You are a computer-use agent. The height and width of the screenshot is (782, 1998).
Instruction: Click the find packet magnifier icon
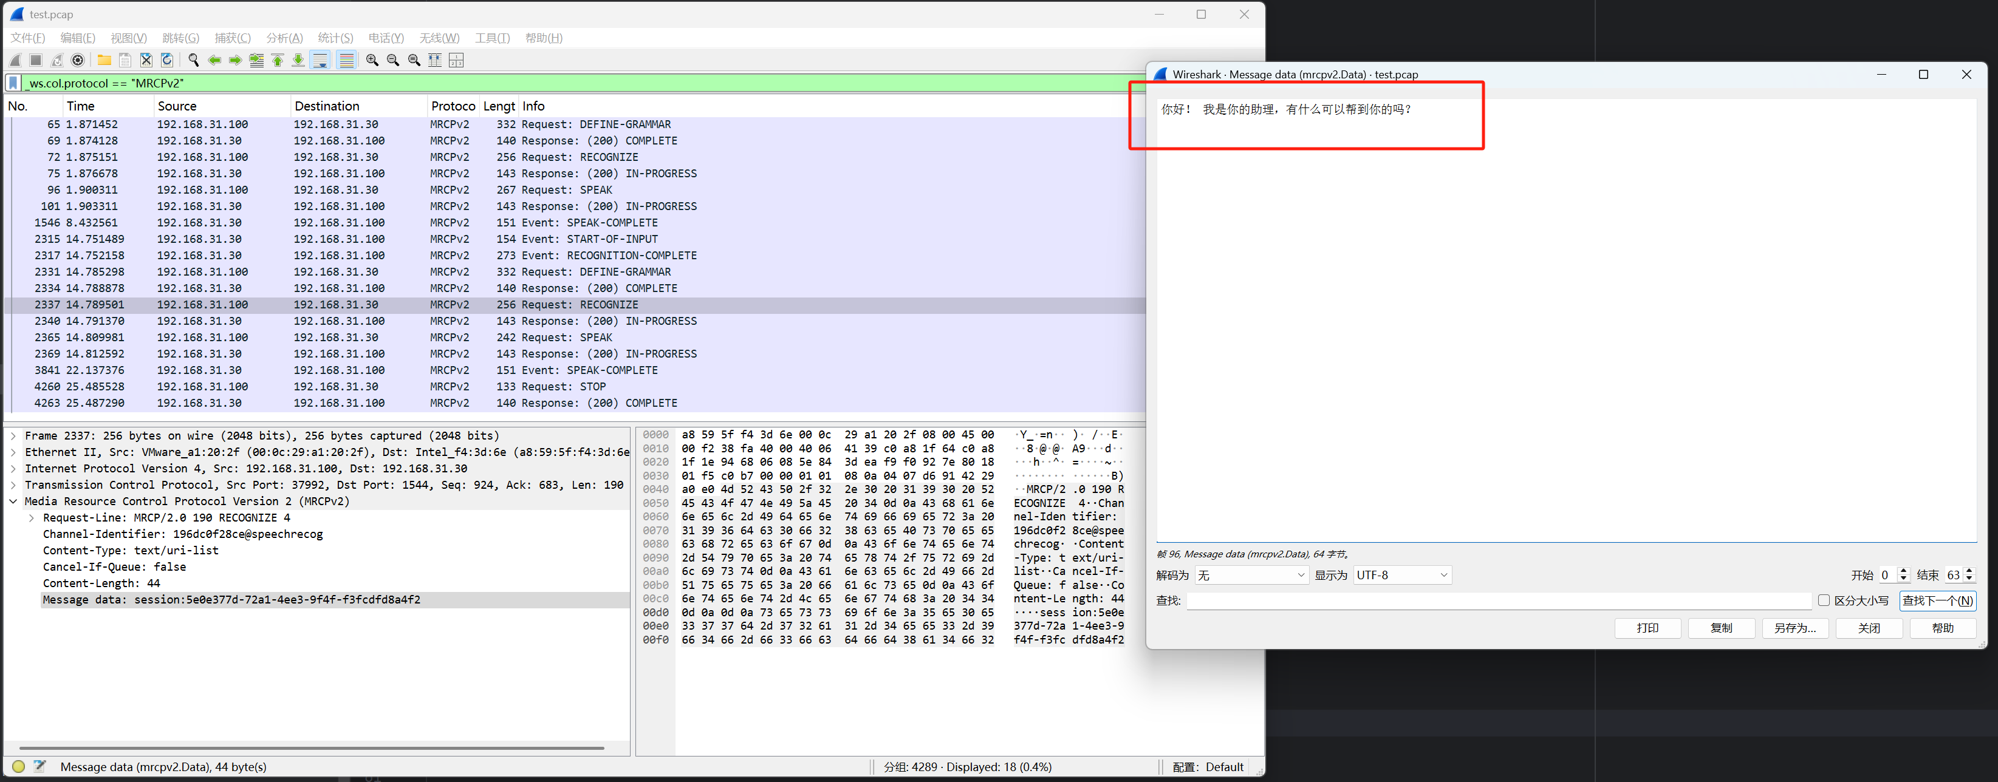[x=194, y=61]
